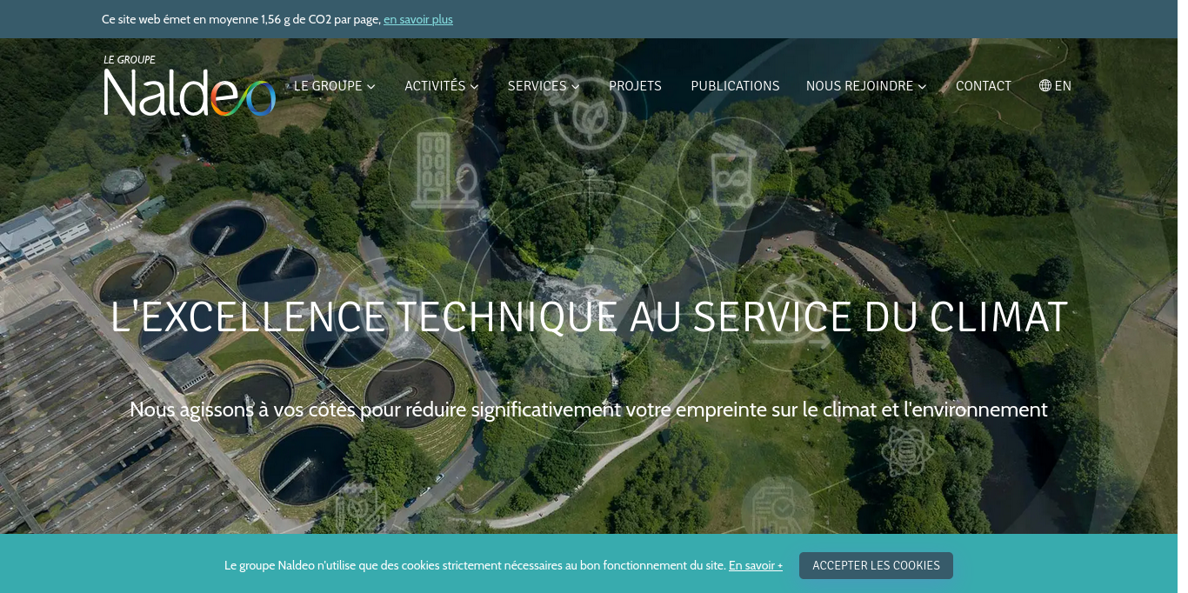Navigate to the Contact page
Screen dimensions: 1188x593
[983, 86]
